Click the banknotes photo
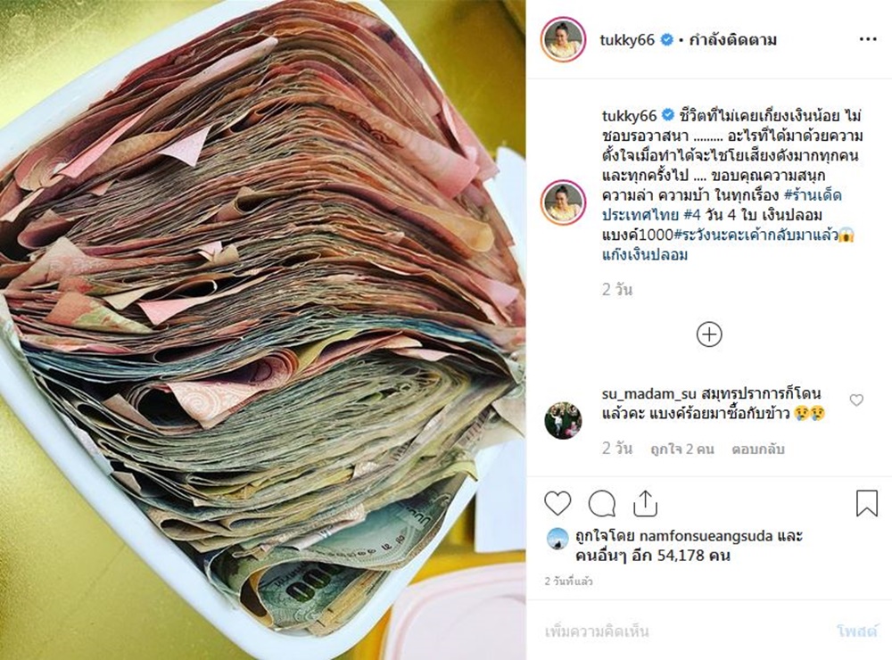The height and width of the screenshot is (660, 892). pos(263,330)
